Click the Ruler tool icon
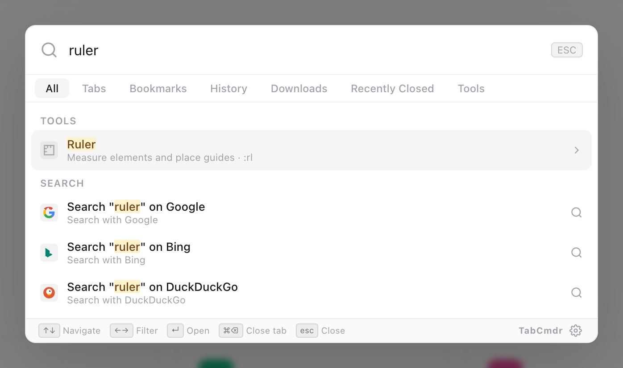623x368 pixels. click(49, 150)
